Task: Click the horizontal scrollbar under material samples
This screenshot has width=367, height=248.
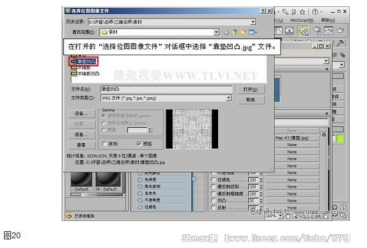Action: 97,194
